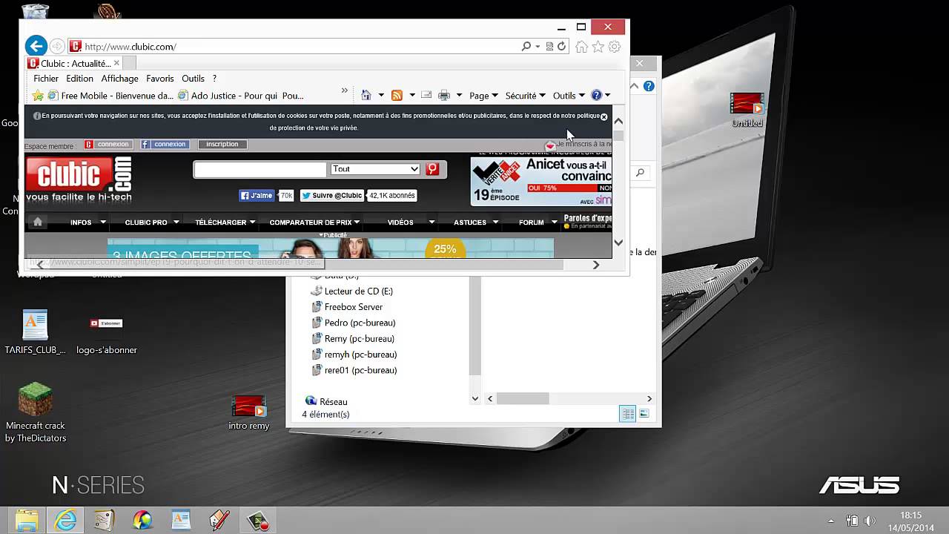
Task: Open address bar search dropdown arrow
Action: (x=538, y=47)
